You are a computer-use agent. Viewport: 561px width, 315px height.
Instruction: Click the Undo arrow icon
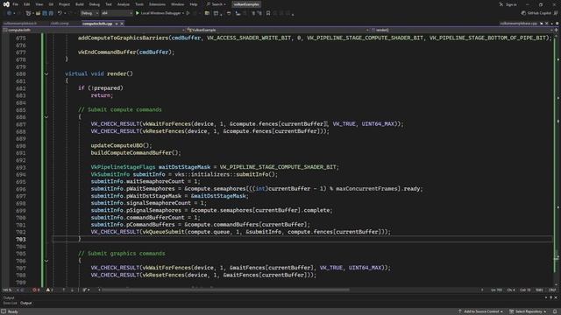(60, 13)
